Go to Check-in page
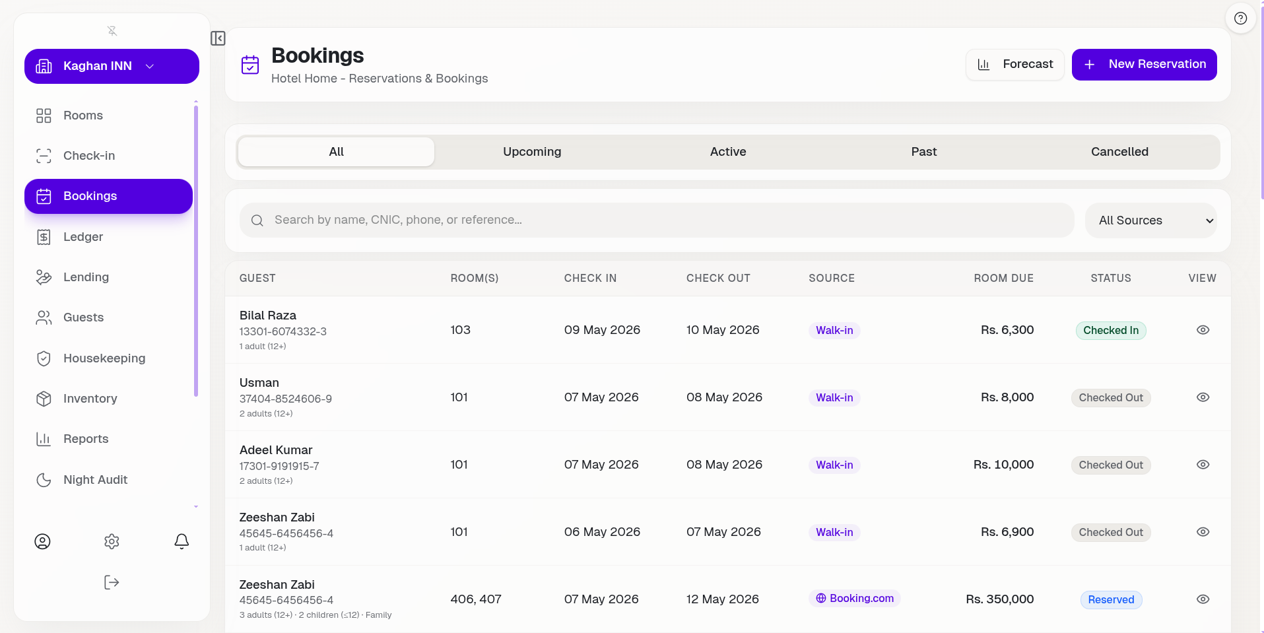 (108, 156)
